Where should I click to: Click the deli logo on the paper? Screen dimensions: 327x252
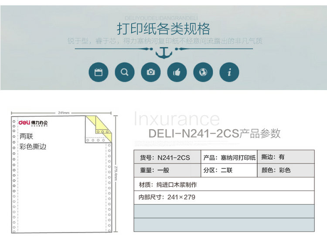[33, 123]
